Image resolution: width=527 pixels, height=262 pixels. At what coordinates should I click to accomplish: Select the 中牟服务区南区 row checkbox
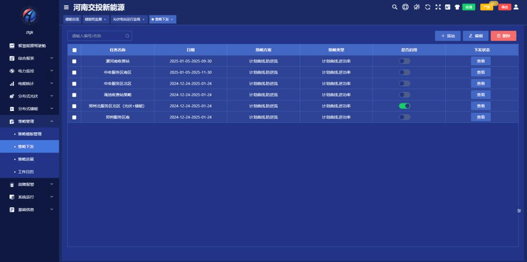click(x=74, y=72)
